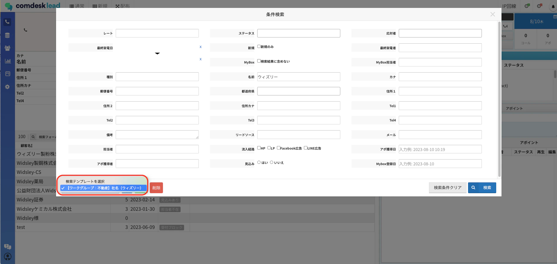Click the IP回線 menu item
Screen dimensions: 557x264
tap(509, 6)
